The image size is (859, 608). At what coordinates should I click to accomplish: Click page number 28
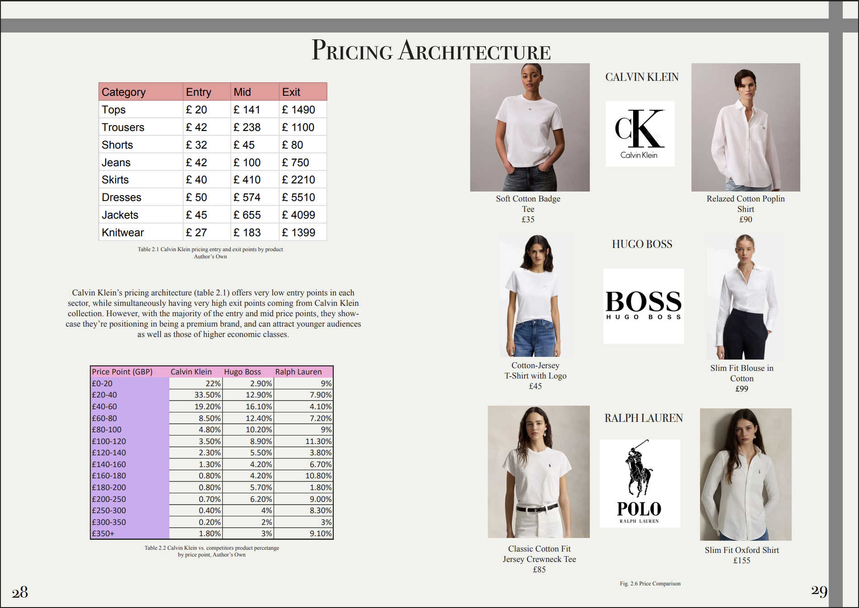click(20, 592)
